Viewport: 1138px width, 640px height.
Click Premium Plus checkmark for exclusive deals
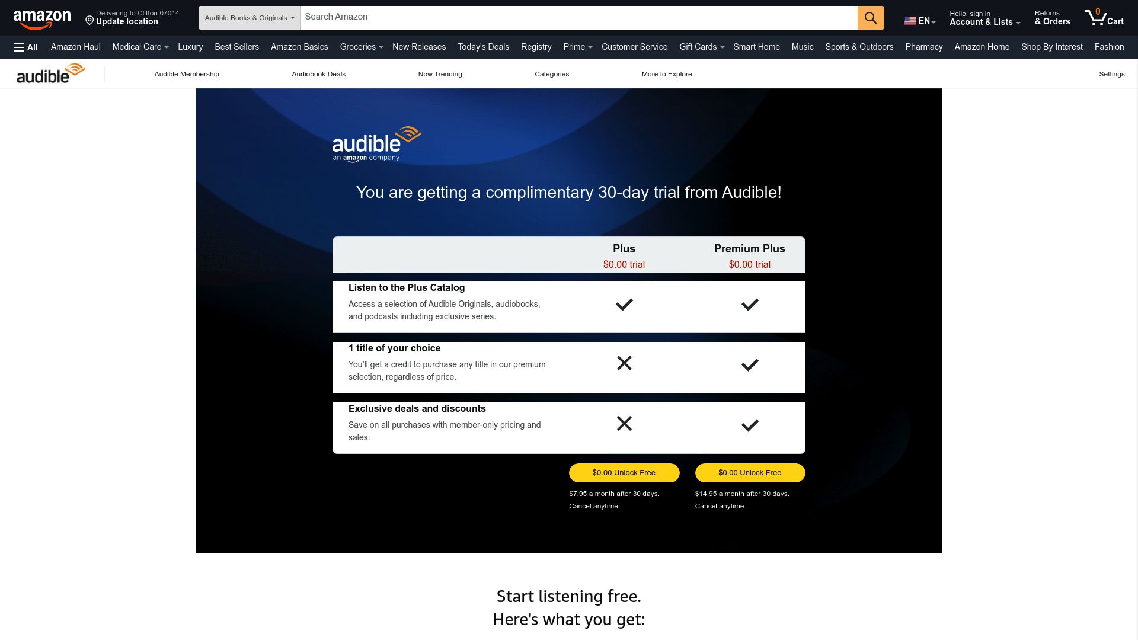[x=750, y=425]
